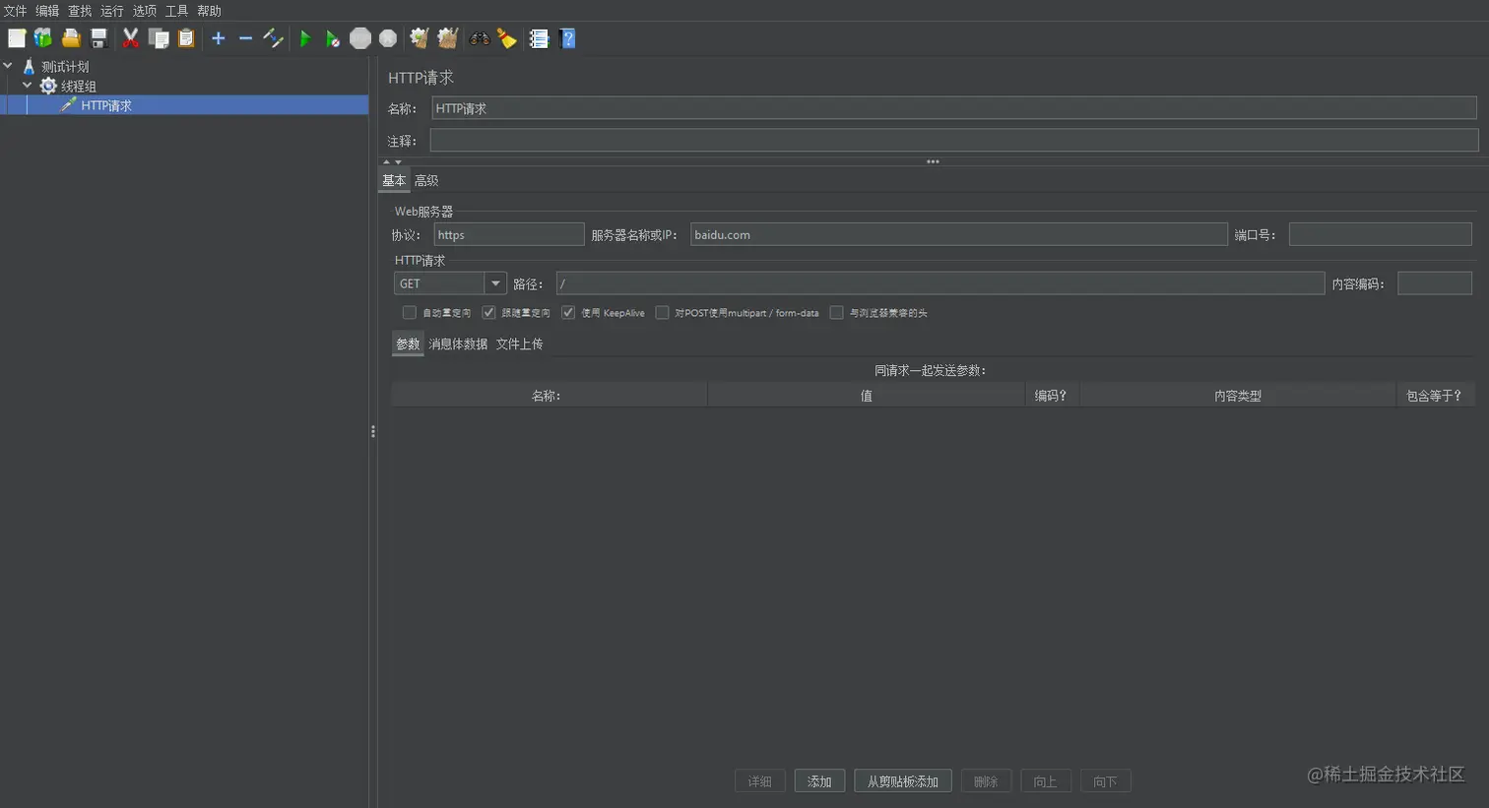Click the 删除 button
The width and height of the screenshot is (1489, 808).
click(986, 781)
